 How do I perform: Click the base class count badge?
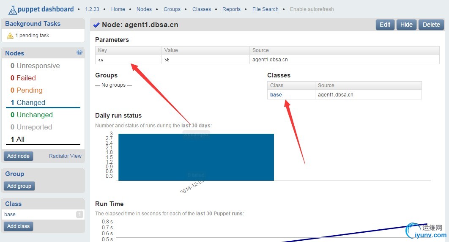pyautogui.click(x=79, y=214)
